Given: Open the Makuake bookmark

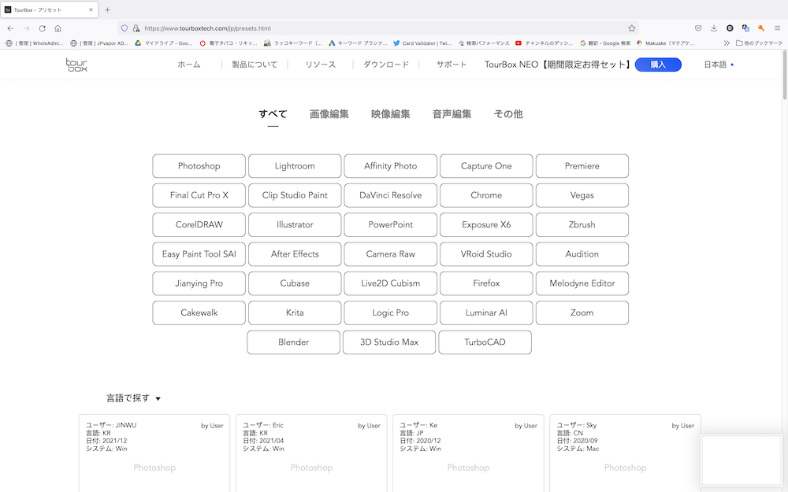Looking at the screenshot, I should coord(665,43).
